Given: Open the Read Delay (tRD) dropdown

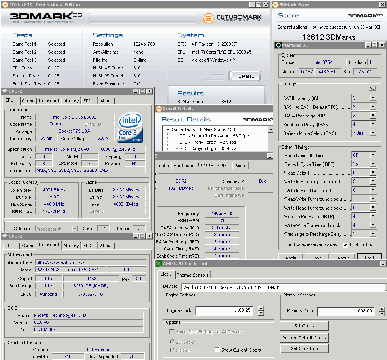Looking at the screenshot, I should click(373, 173).
